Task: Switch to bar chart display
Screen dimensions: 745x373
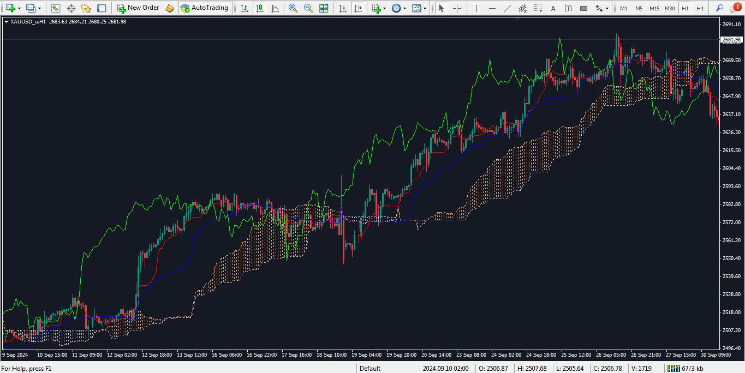Action: click(244, 8)
